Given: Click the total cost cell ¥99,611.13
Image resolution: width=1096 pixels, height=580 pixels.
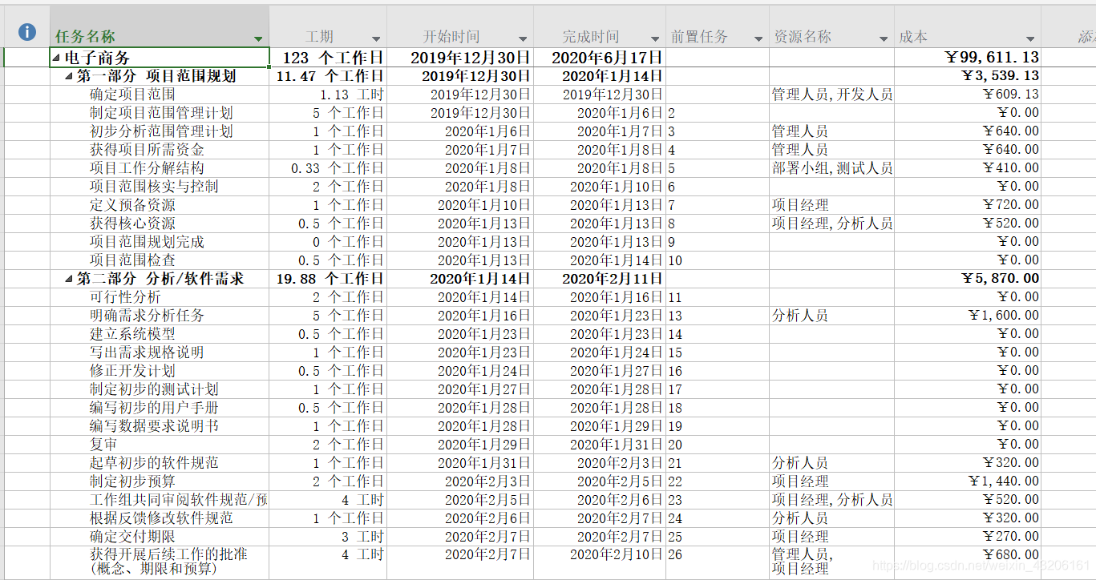Looking at the screenshot, I should point(968,58).
